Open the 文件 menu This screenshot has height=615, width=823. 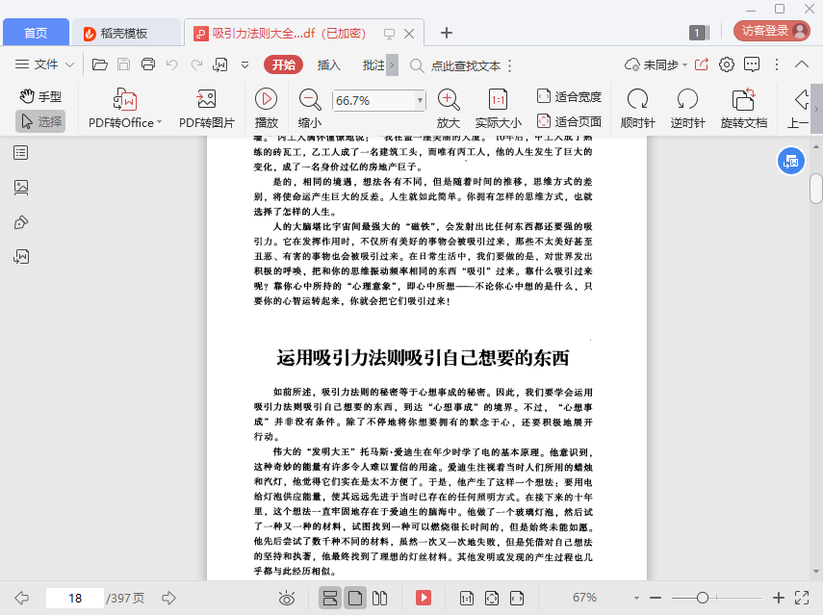tap(44, 64)
